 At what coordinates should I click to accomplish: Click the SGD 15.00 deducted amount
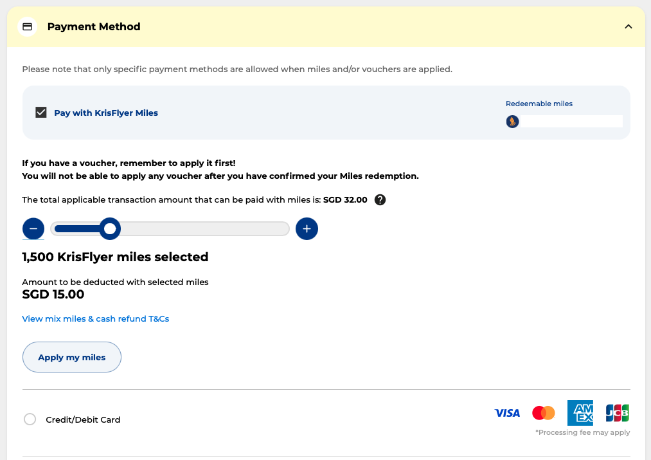pos(53,294)
